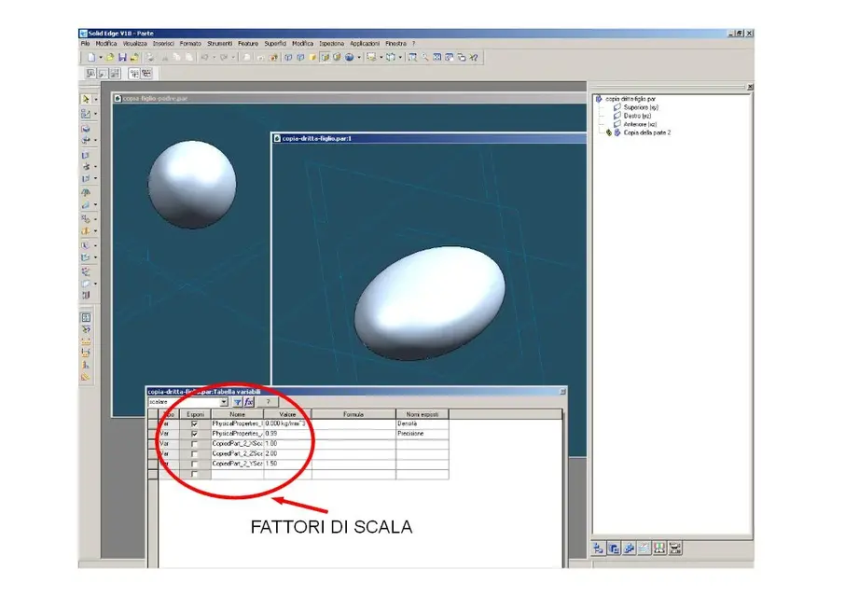
Task: Expand the Undo history dropdown arrow
Action: [x=214, y=57]
